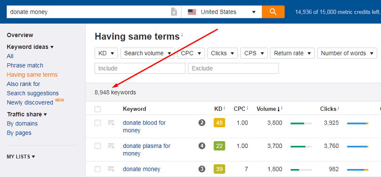The image size is (381, 177).
Task: Add 'donate plasma for money' to list icon
Action: tap(111, 146)
